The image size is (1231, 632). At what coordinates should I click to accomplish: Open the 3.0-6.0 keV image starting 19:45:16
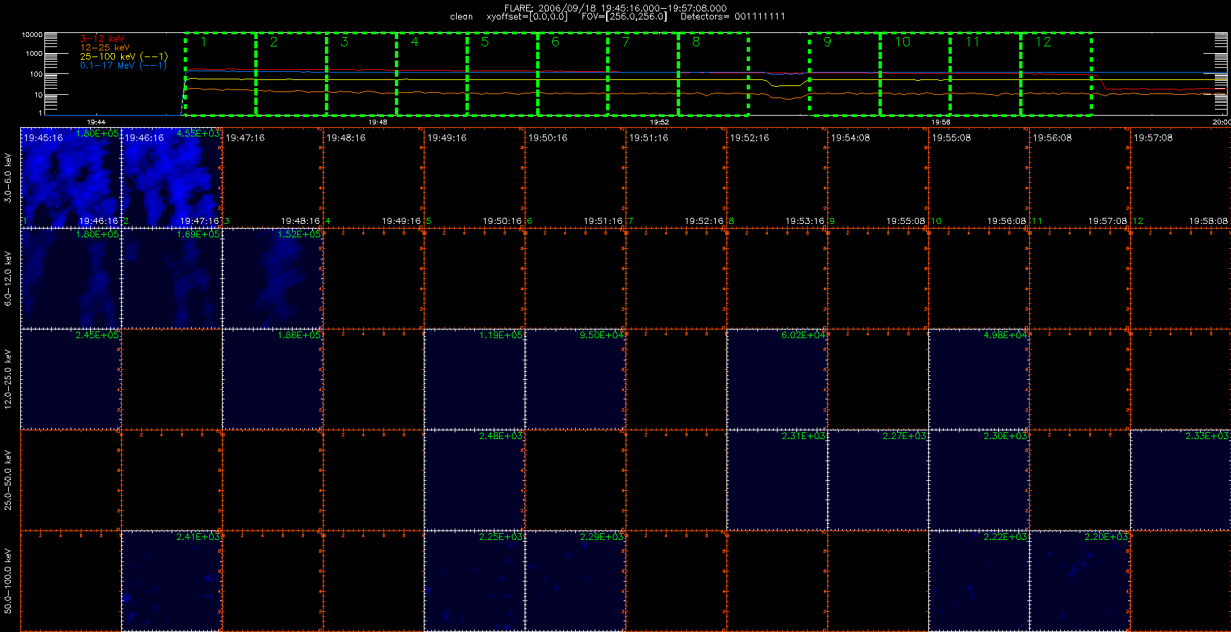coord(71,177)
